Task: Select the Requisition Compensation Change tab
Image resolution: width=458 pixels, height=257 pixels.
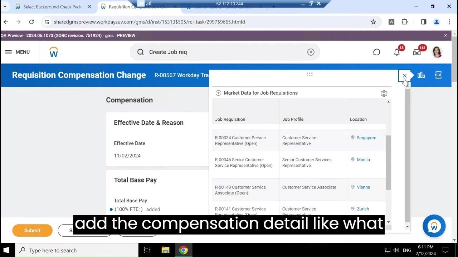Action: point(138,7)
